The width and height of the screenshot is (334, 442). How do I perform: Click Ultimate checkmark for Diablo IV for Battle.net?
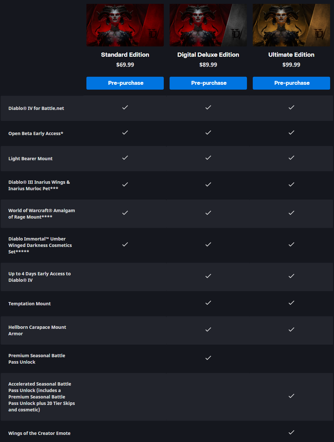[291, 107]
